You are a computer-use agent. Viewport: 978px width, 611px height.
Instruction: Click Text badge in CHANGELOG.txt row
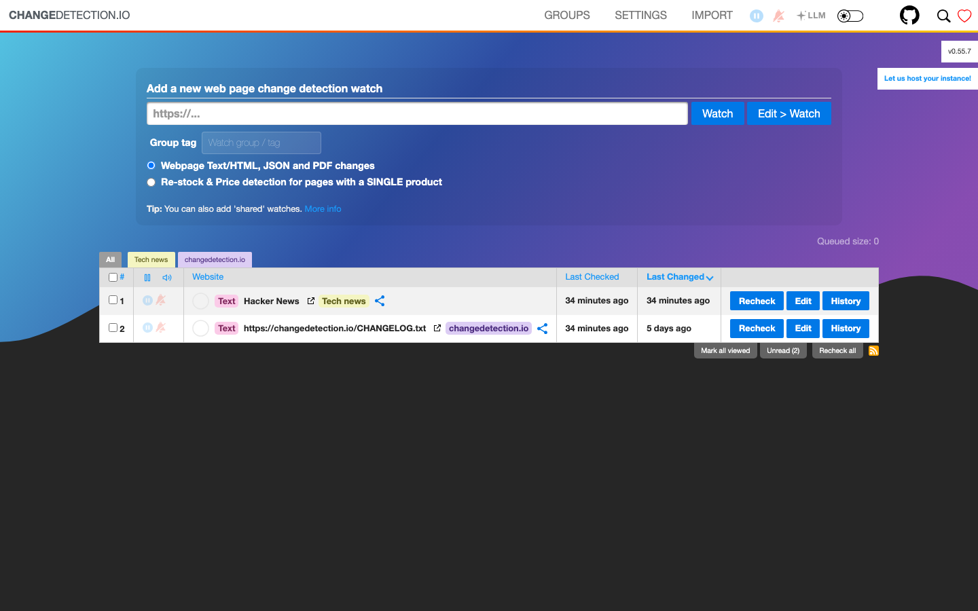point(227,328)
